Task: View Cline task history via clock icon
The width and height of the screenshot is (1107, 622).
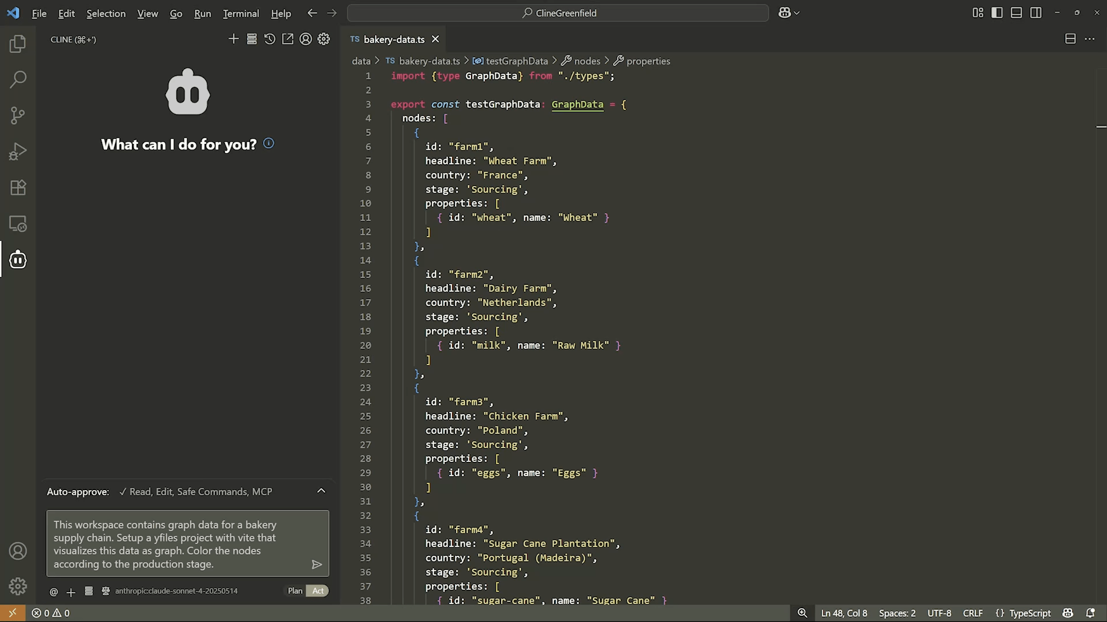Action: pos(270,39)
